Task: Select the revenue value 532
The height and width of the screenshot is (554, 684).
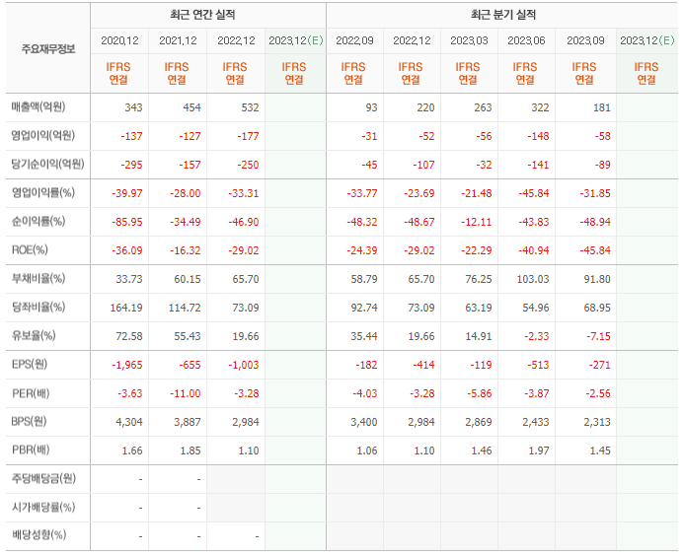Action: [x=250, y=107]
